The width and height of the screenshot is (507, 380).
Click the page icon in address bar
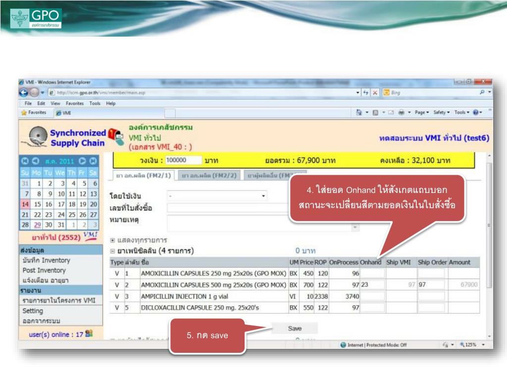[x=51, y=93]
